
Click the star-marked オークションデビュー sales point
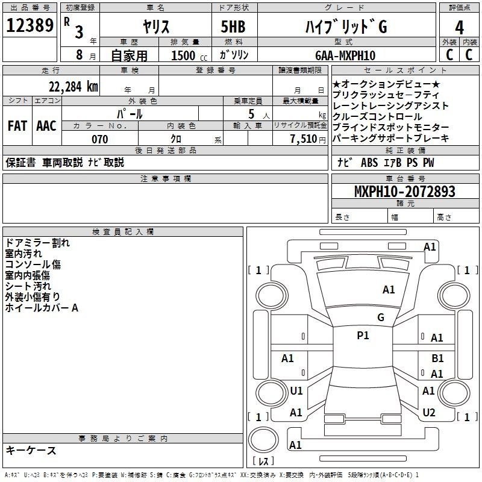click(386, 84)
